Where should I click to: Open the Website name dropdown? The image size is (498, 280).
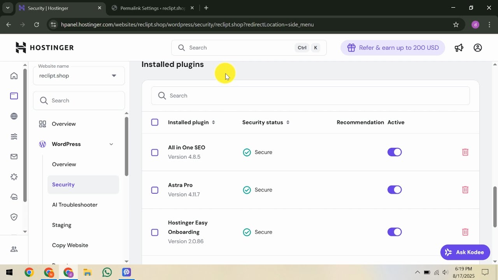79,75
